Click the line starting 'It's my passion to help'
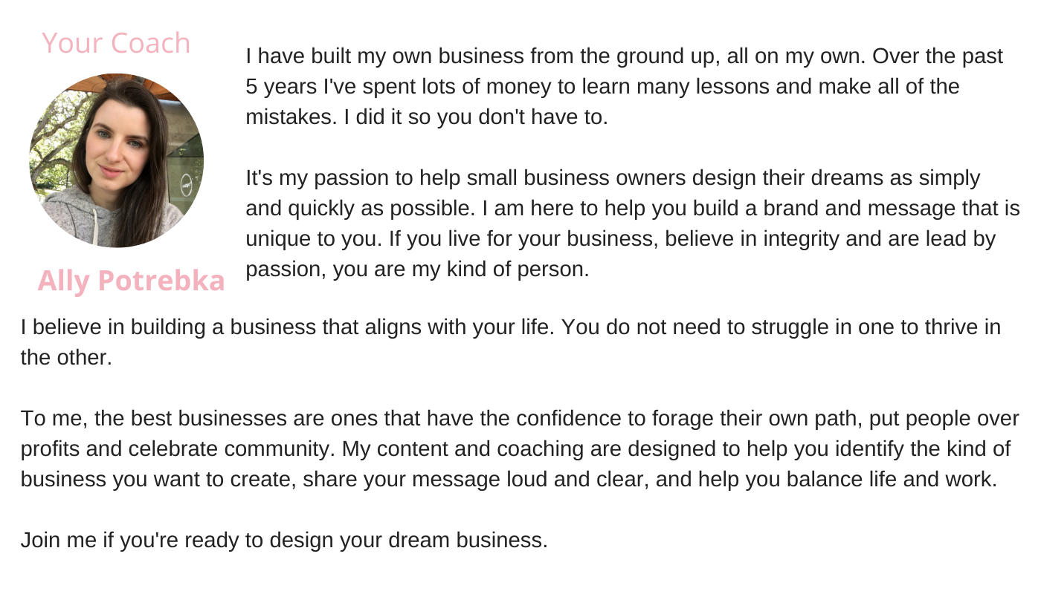1041x594 pixels. point(613,178)
